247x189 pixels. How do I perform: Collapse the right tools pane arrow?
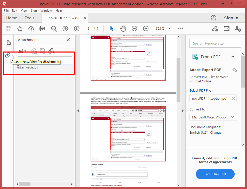pos(183,111)
